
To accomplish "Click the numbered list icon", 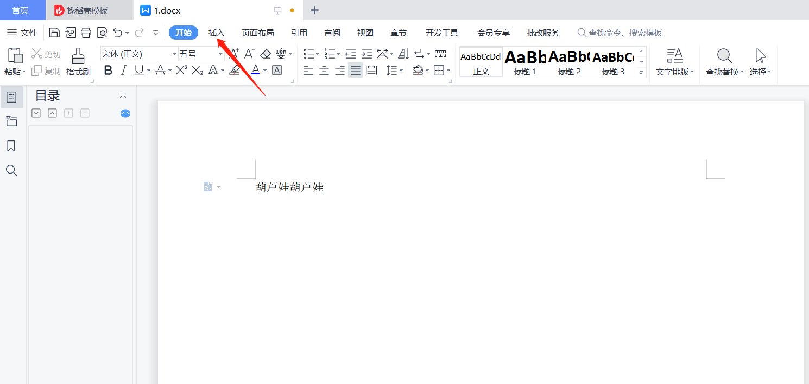I will coord(330,53).
